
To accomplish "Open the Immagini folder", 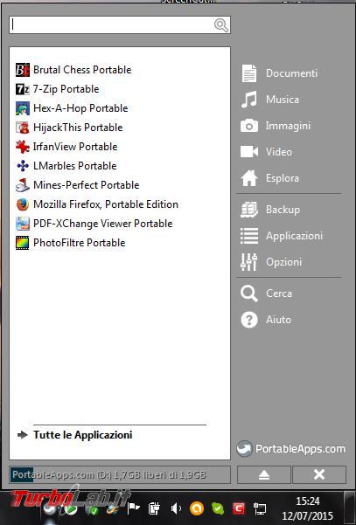I will (276, 126).
